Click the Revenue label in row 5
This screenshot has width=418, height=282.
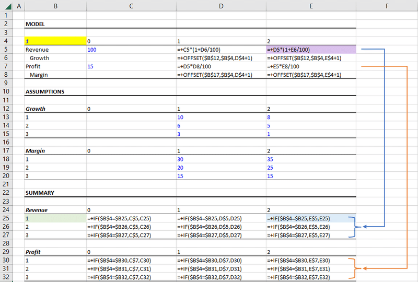[37, 50]
